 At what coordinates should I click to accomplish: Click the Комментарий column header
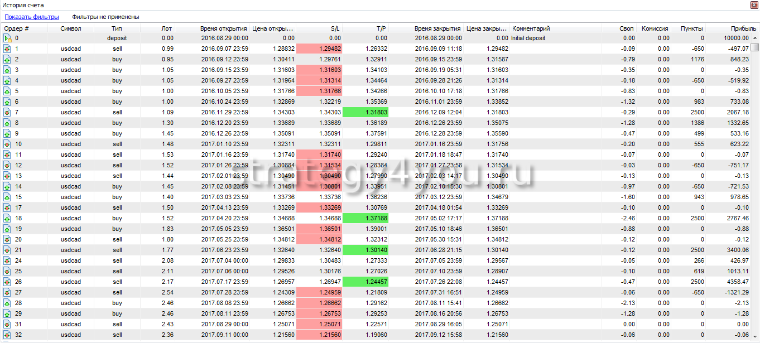531,28
